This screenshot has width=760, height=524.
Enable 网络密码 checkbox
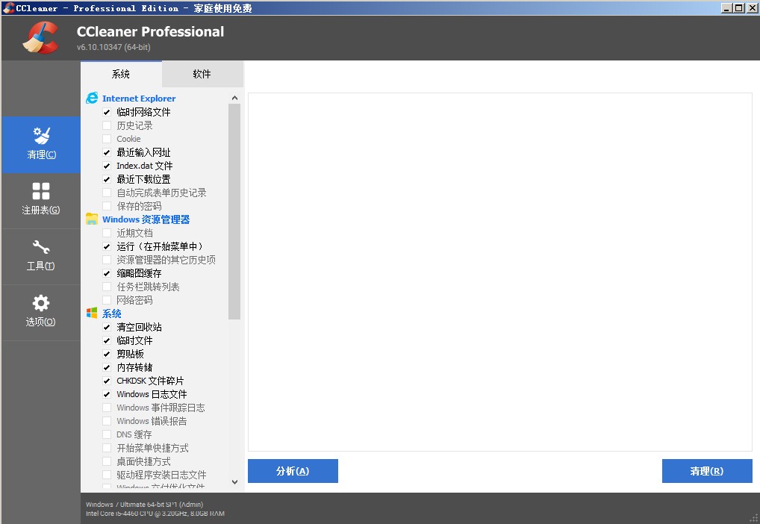click(x=107, y=300)
